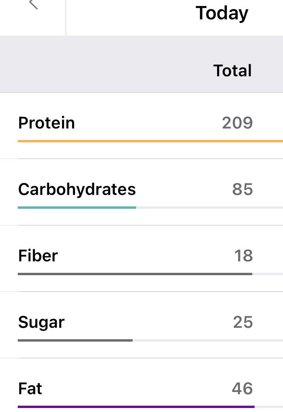
Task: Click the unfilled remainder of Sugar bar
Action: [x=208, y=340]
